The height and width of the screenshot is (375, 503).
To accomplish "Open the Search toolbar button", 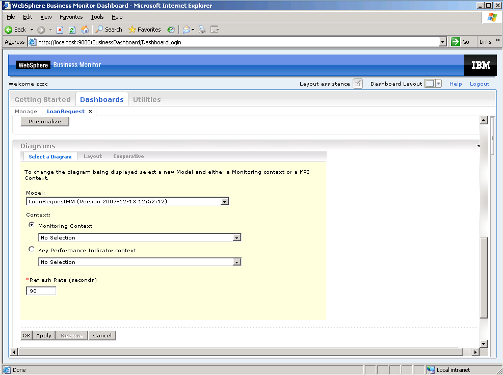I will pos(109,30).
